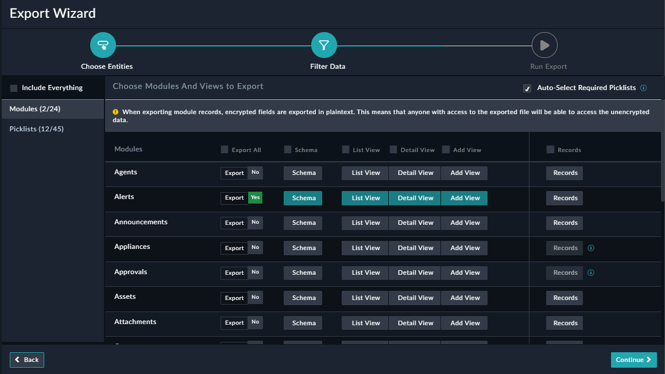
Task: Check the Export All header checkbox
Action: (224, 149)
